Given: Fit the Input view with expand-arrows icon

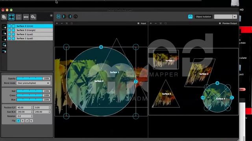Looking at the screenshot, I should click(x=67, y=23).
